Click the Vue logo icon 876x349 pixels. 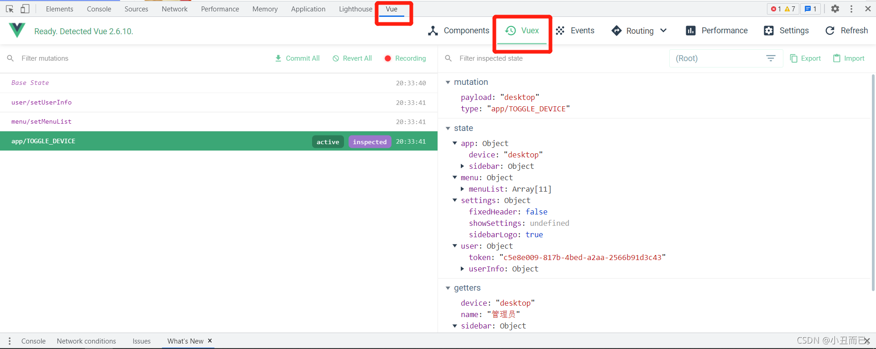tap(17, 30)
